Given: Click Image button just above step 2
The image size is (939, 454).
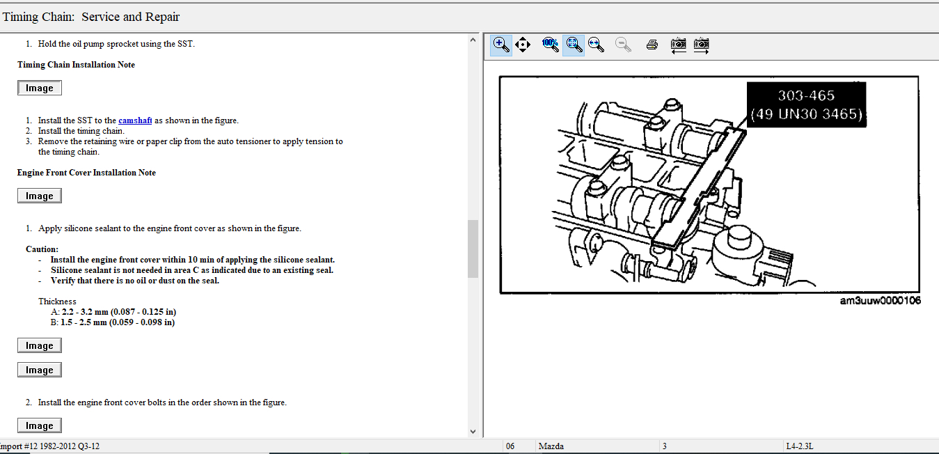Looking at the screenshot, I should point(40,370).
